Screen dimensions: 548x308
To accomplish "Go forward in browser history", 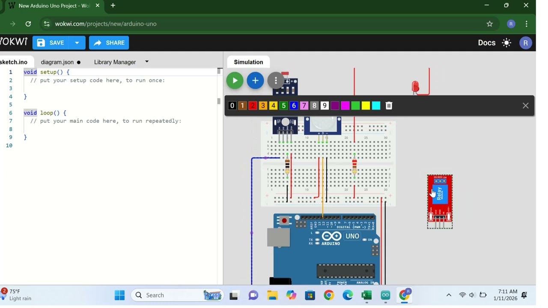I will [12, 24].
